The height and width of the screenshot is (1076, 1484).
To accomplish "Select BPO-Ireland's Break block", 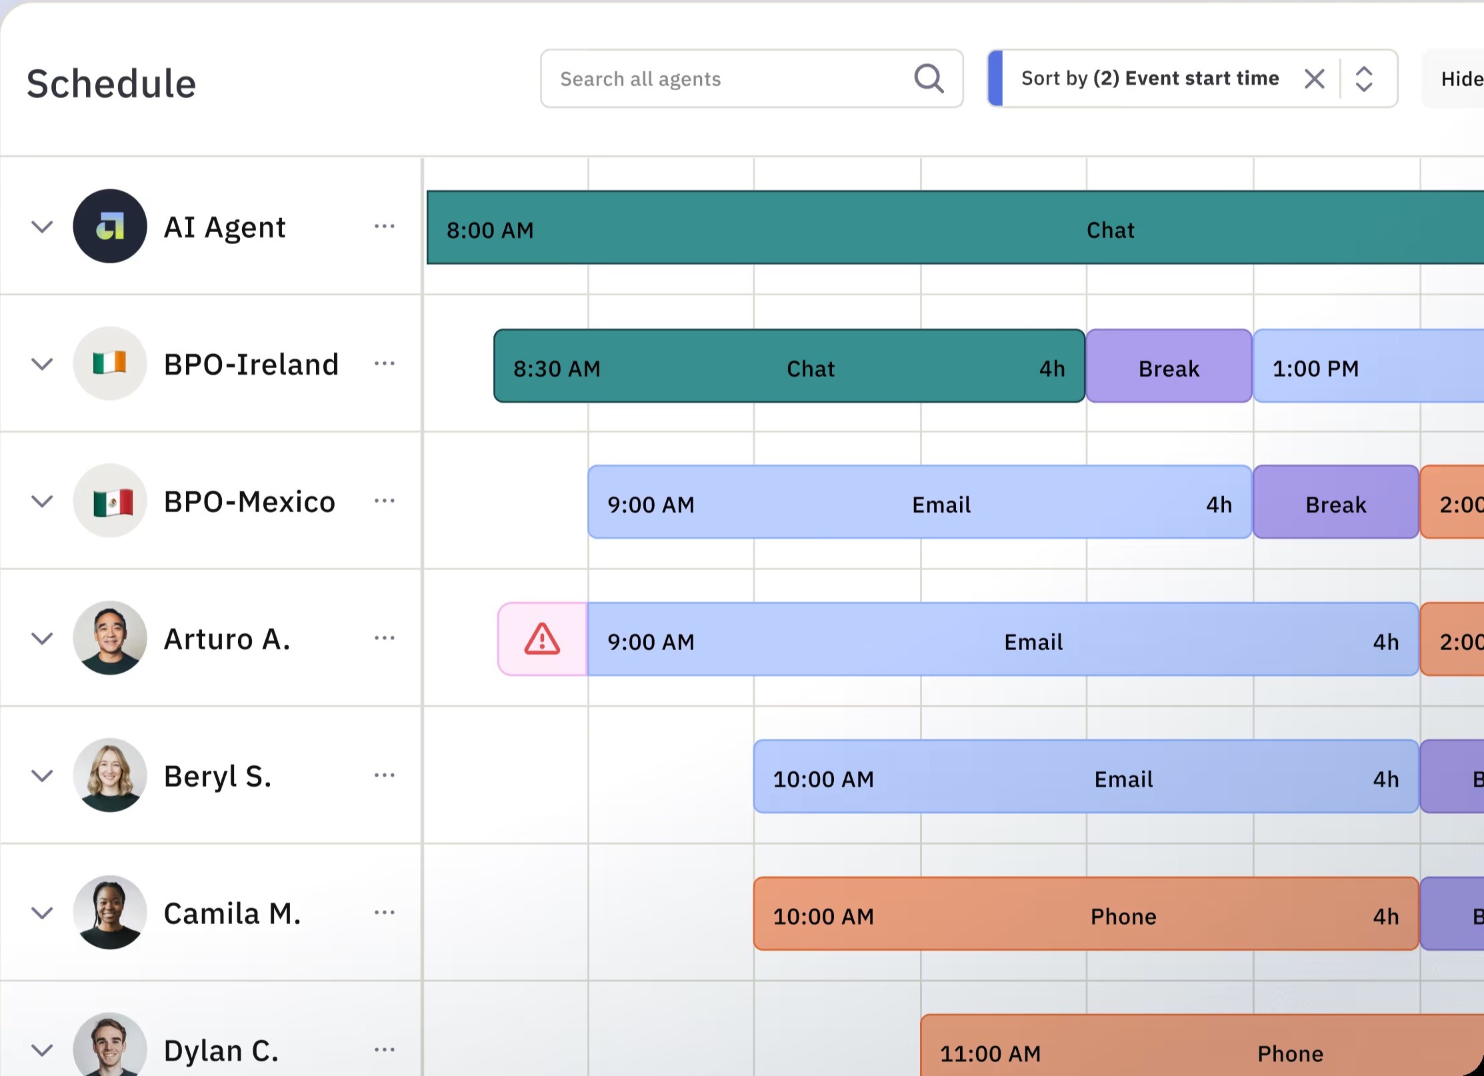I will coord(1168,367).
